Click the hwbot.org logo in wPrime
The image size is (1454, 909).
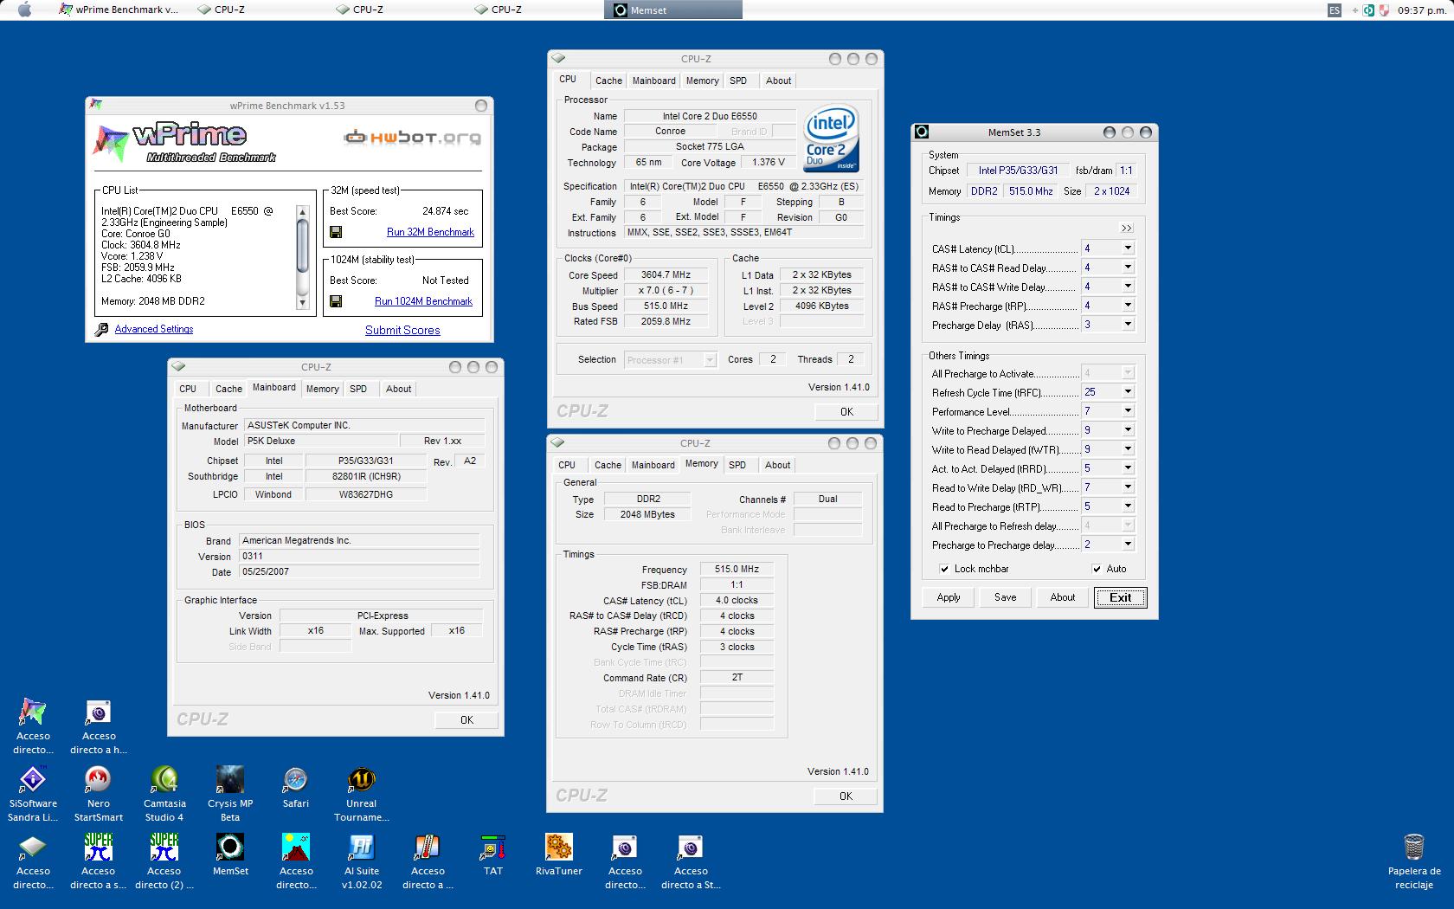click(x=412, y=137)
